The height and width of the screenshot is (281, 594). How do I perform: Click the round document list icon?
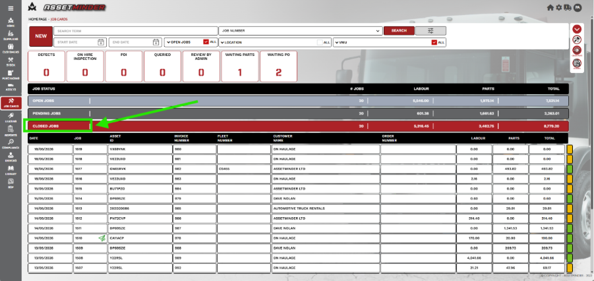coord(577,63)
